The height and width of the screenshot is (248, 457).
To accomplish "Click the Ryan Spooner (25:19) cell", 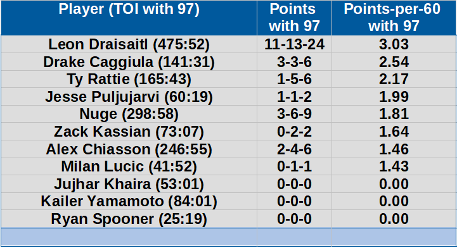I will [129, 219].
